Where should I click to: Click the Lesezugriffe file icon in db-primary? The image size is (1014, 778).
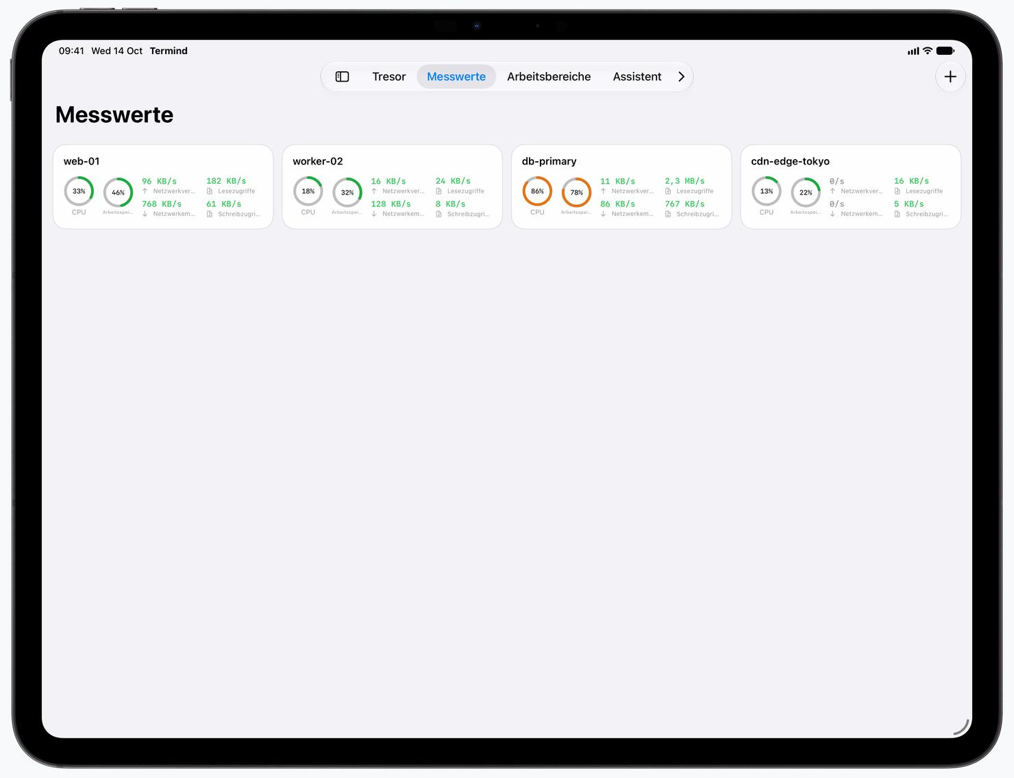(668, 191)
